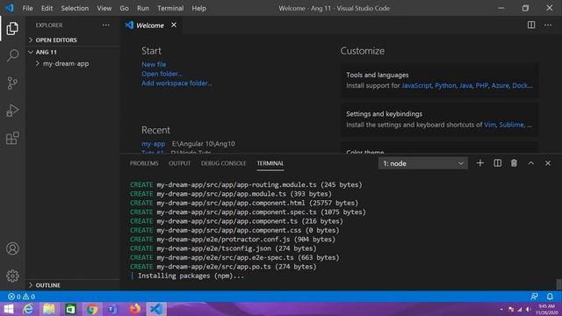Screen dimensions: 562x316
Task: Show errors and warnings in status bar
Action: (21, 297)
